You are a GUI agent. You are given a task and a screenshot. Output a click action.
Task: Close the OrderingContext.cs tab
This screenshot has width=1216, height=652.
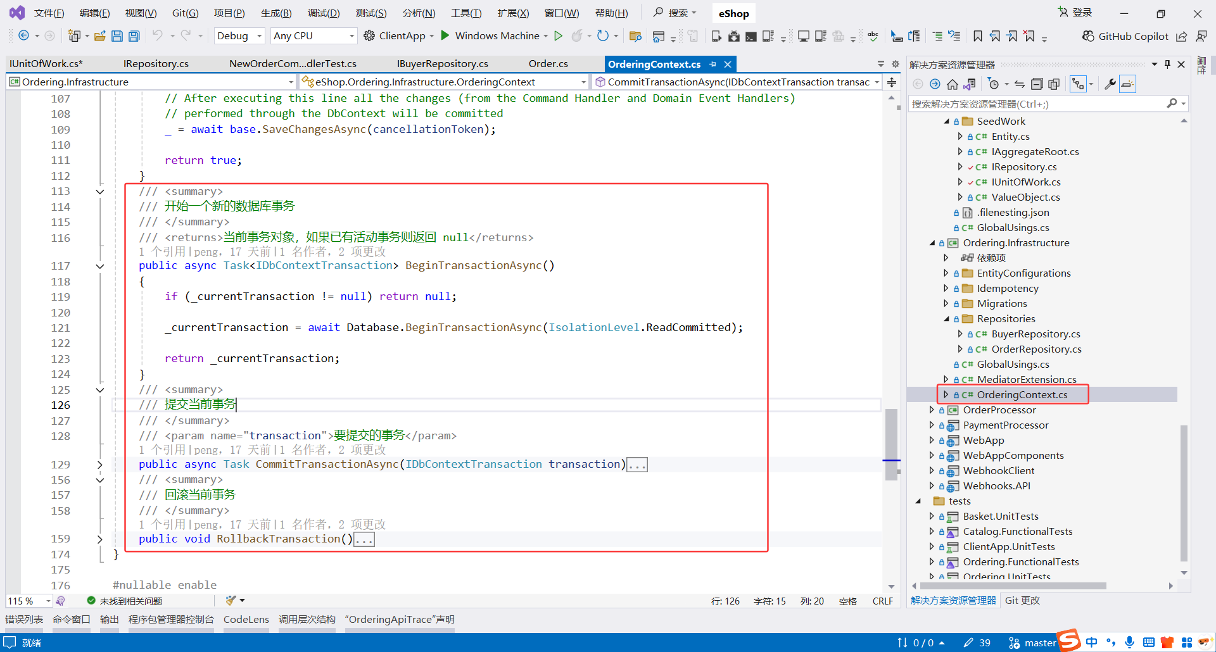(728, 64)
